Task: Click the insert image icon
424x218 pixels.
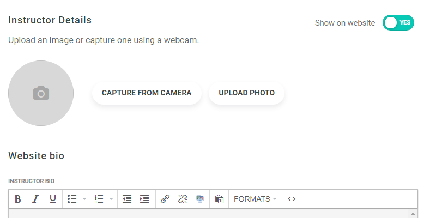Action: click(x=200, y=199)
